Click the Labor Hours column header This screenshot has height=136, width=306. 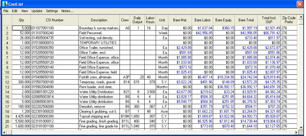pyautogui.click(x=150, y=20)
